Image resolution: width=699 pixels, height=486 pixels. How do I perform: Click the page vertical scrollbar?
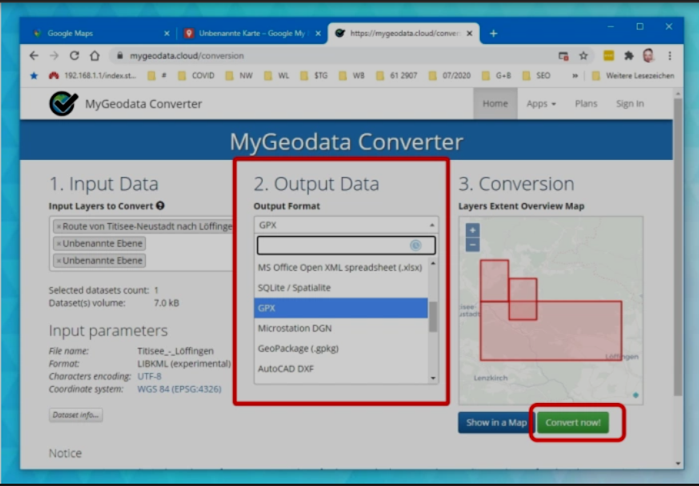point(678,248)
